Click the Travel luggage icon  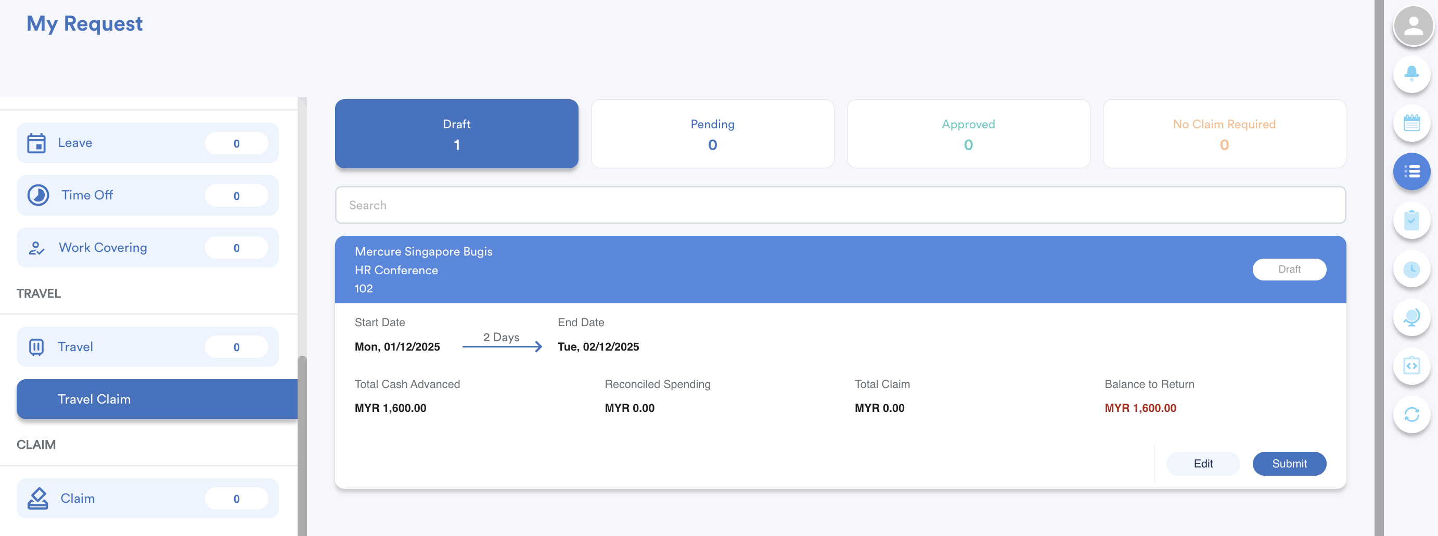(36, 347)
